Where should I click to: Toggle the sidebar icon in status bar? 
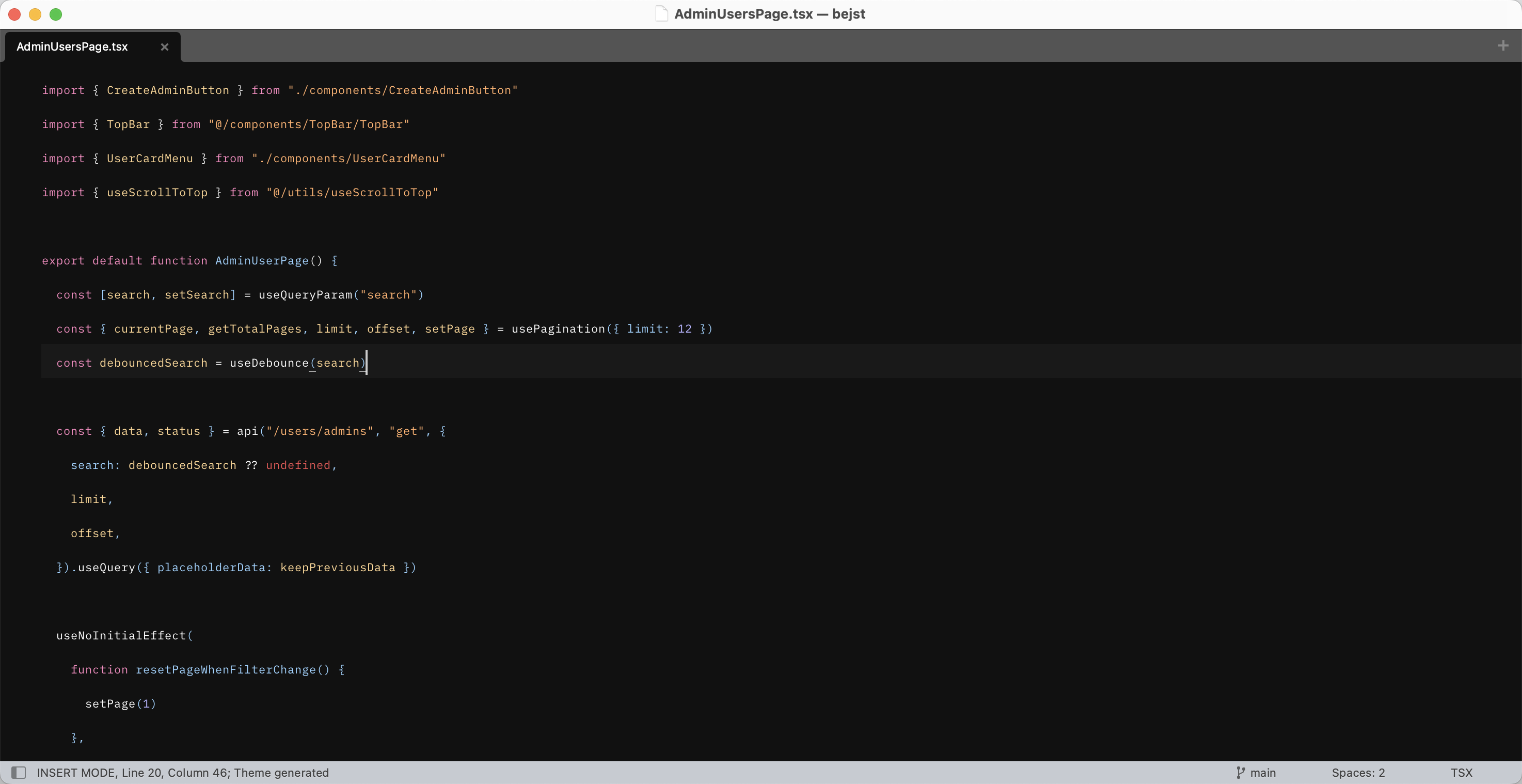click(x=19, y=772)
